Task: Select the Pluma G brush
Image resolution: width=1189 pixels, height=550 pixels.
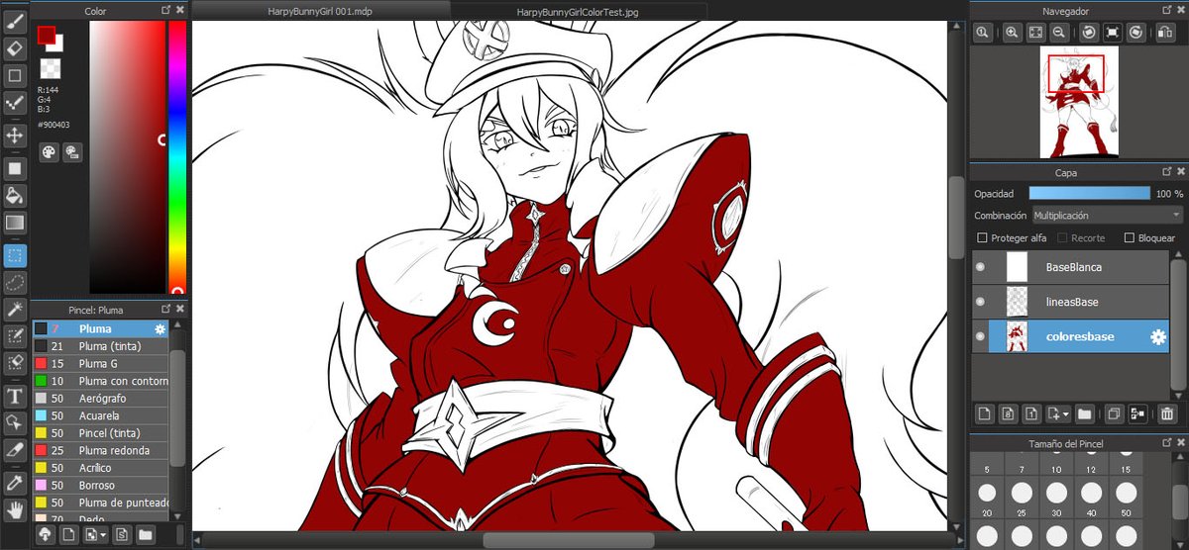Action: click(x=100, y=364)
